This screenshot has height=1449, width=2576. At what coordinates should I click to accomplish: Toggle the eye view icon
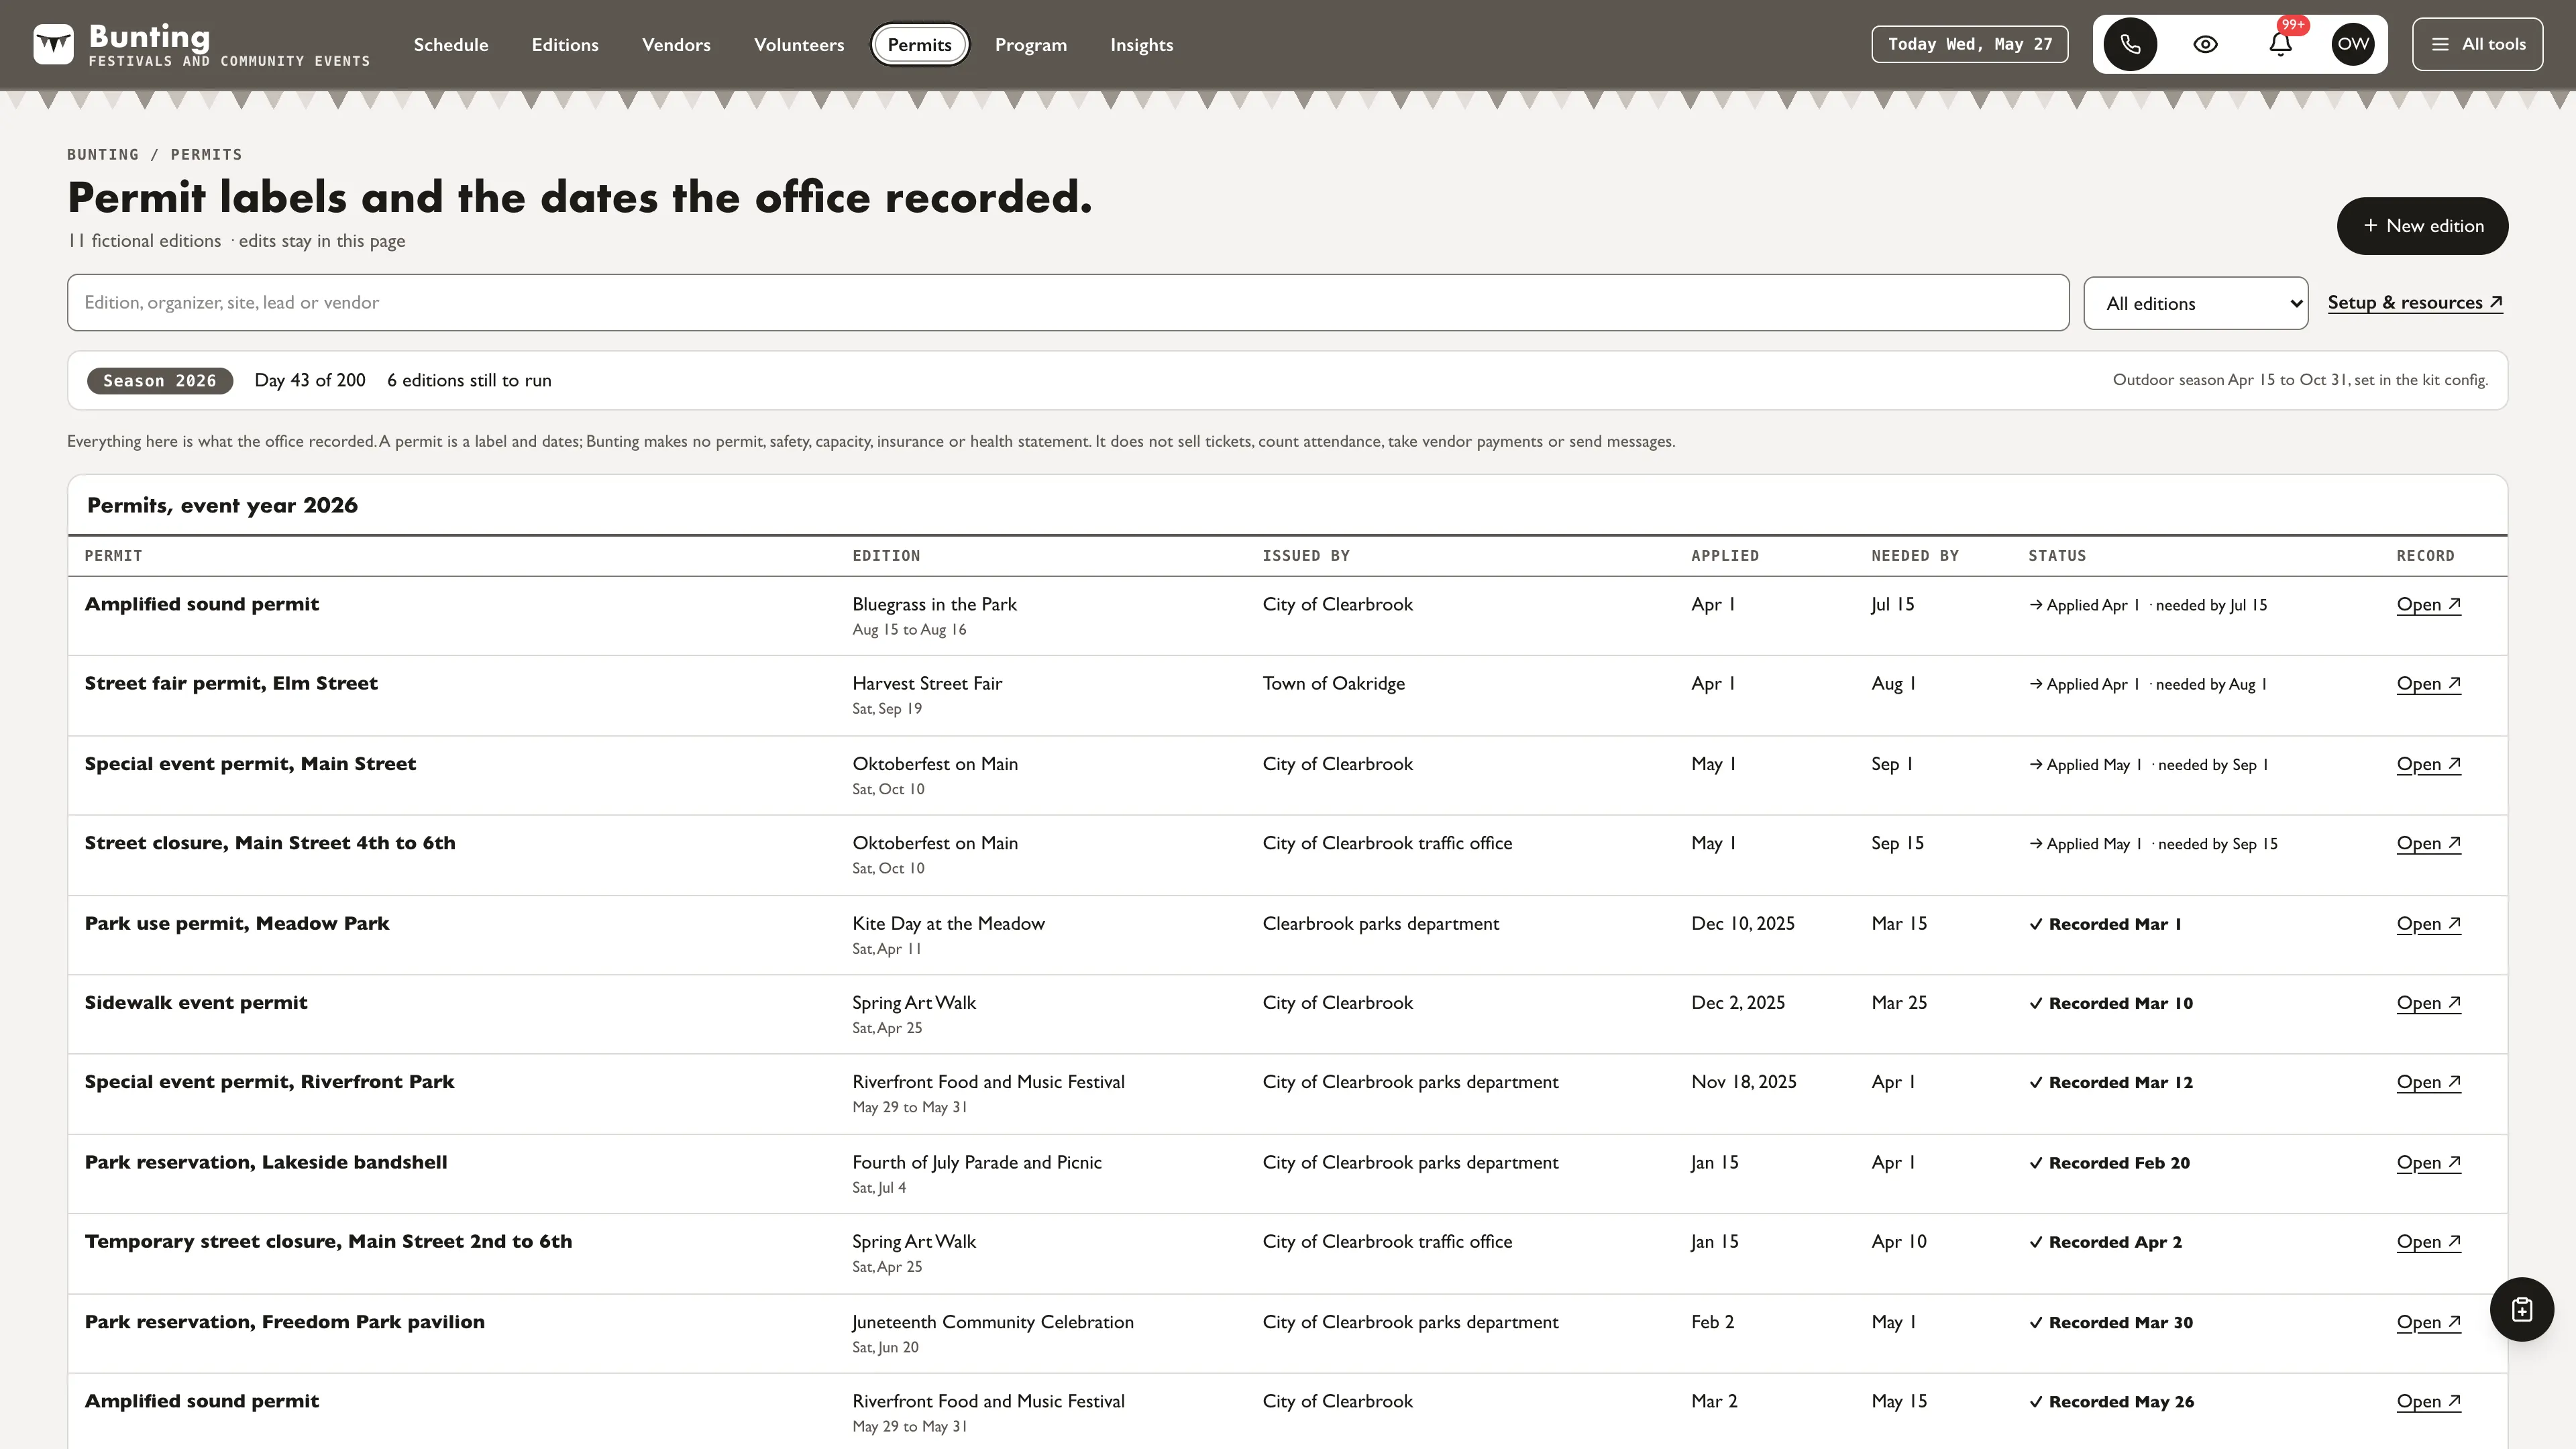click(2205, 44)
